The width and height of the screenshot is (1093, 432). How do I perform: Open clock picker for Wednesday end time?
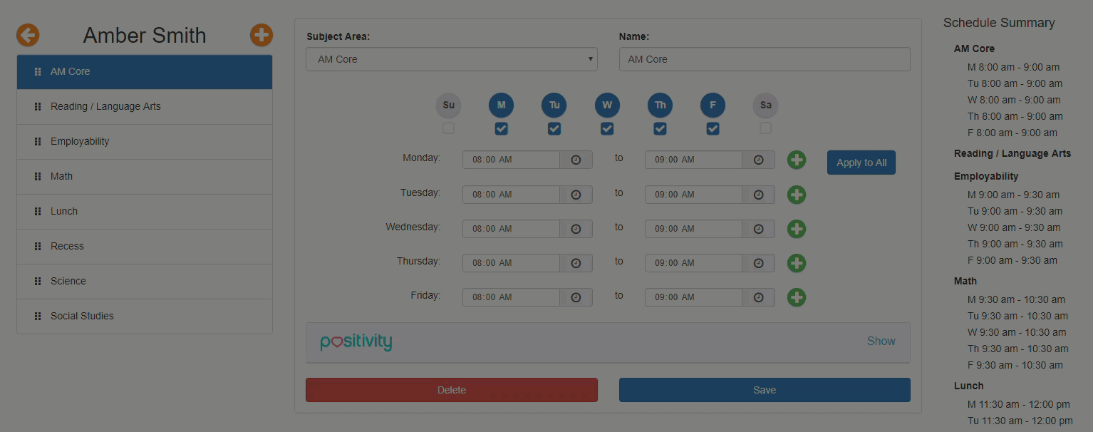click(x=758, y=229)
